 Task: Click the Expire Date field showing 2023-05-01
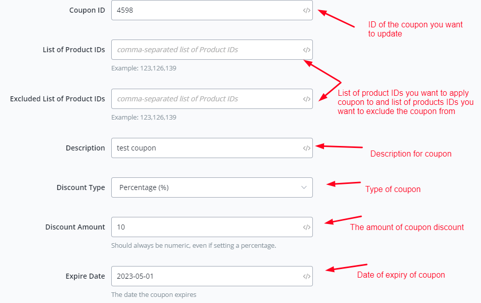tap(203, 276)
